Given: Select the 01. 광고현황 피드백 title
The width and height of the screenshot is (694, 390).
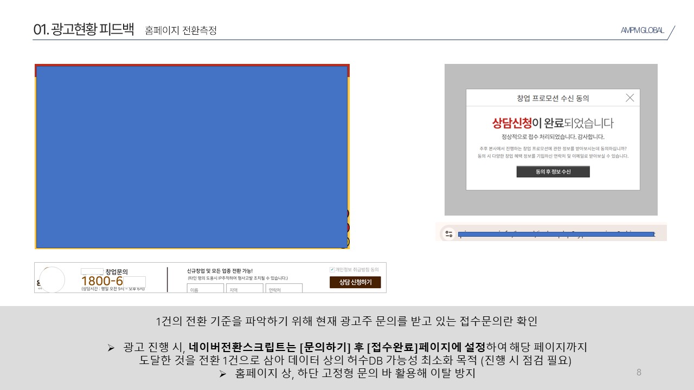Looking at the screenshot, I should point(83,29).
